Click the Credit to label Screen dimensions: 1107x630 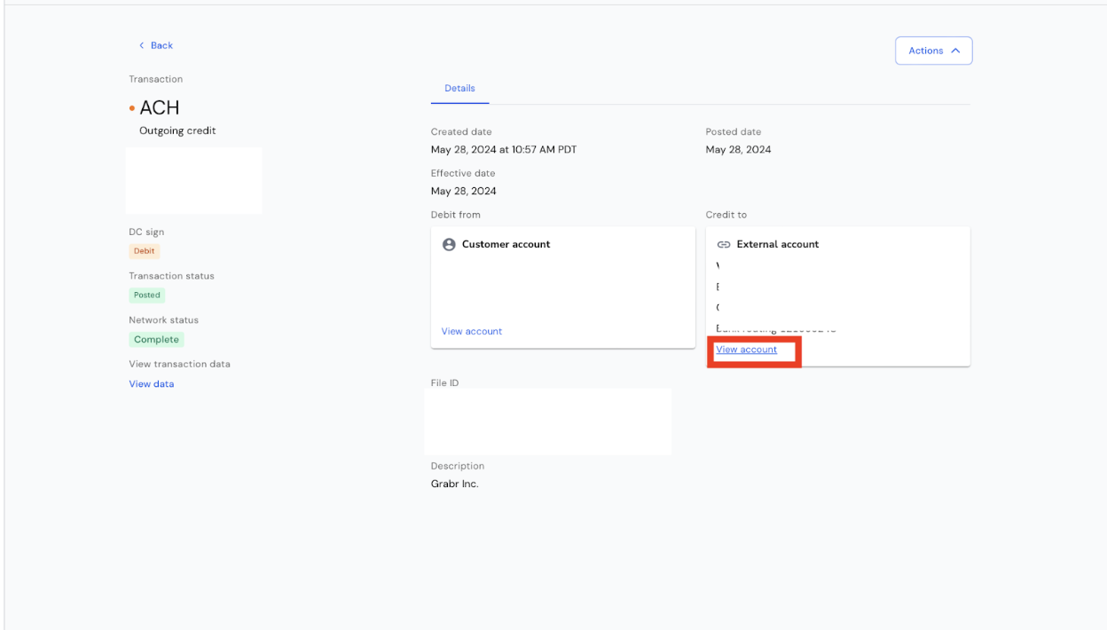pyautogui.click(x=726, y=215)
